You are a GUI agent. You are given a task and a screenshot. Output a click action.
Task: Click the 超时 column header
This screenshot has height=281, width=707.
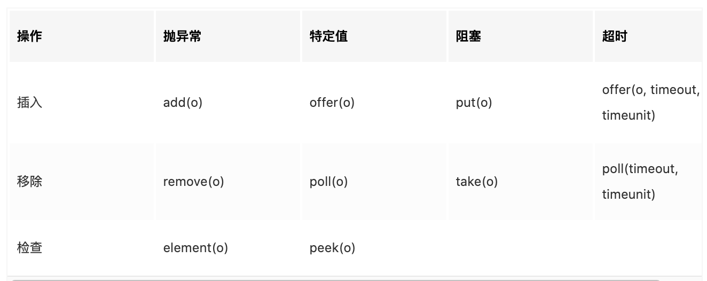pyautogui.click(x=615, y=36)
